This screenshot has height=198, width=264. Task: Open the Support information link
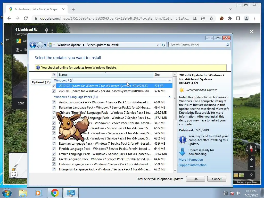click(192, 165)
